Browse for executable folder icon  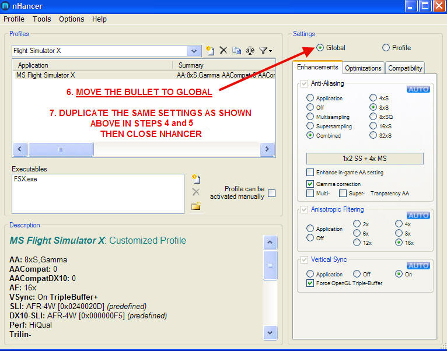pyautogui.click(x=196, y=205)
